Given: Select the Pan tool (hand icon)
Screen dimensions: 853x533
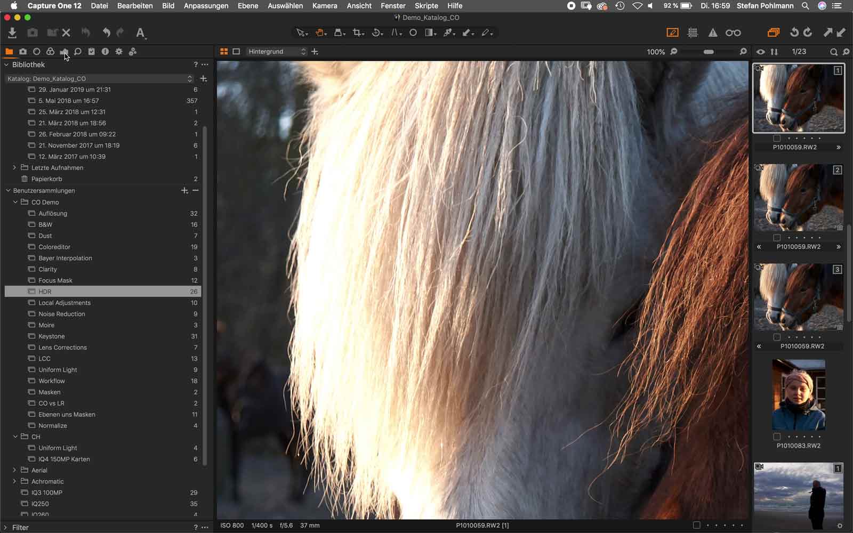Looking at the screenshot, I should tap(319, 32).
